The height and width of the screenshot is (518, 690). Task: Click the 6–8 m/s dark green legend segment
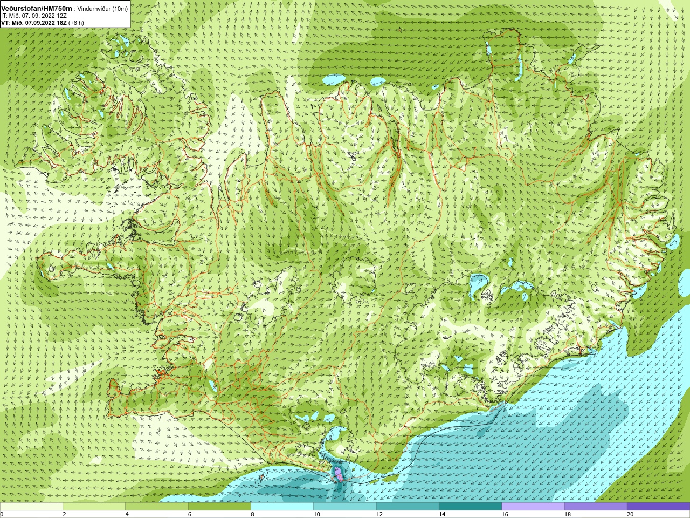(219, 507)
